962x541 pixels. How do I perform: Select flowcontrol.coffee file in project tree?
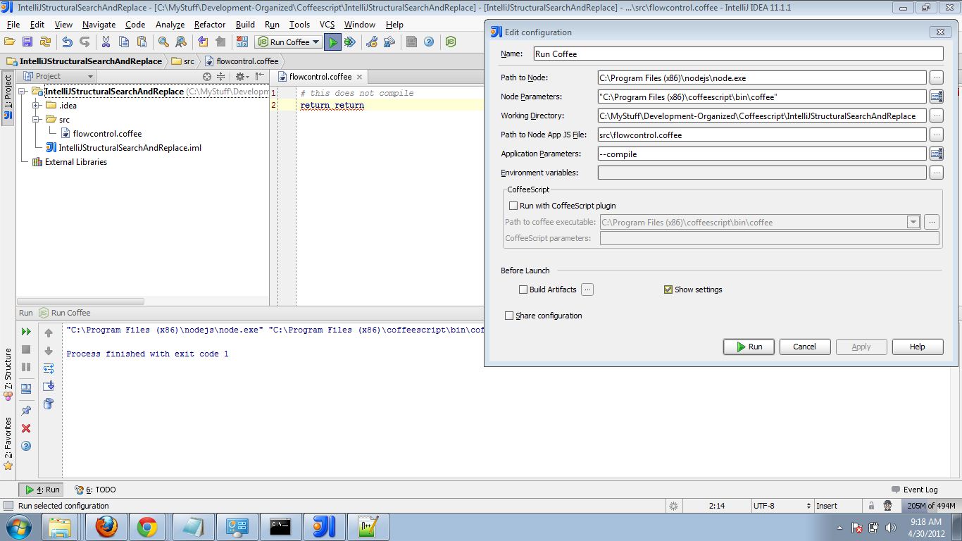click(x=101, y=134)
